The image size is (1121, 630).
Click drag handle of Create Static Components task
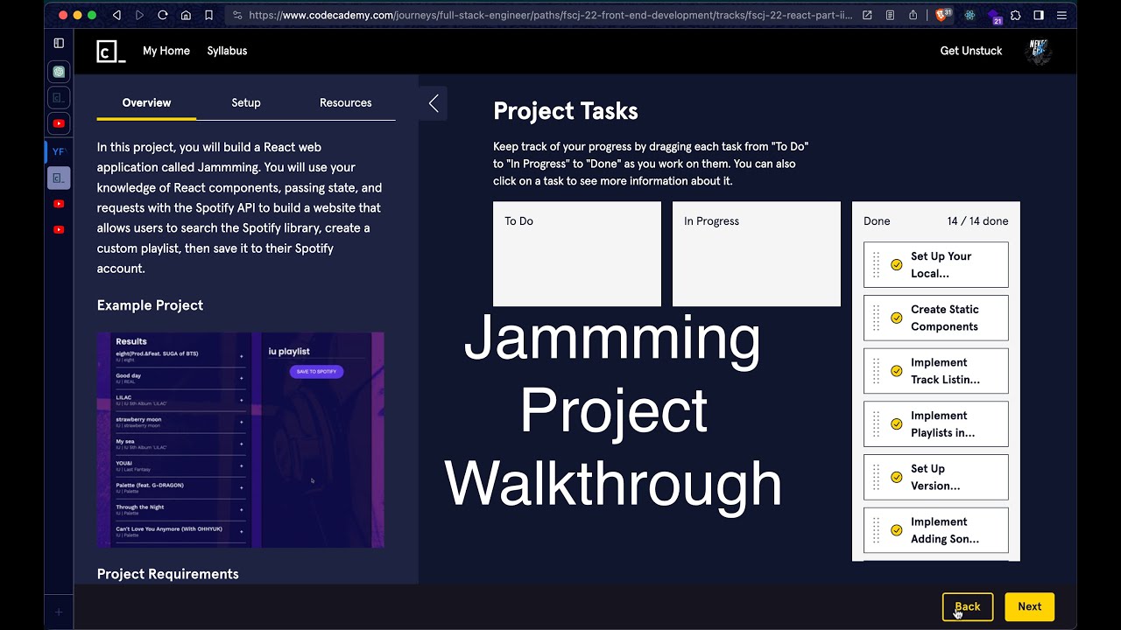click(x=877, y=318)
